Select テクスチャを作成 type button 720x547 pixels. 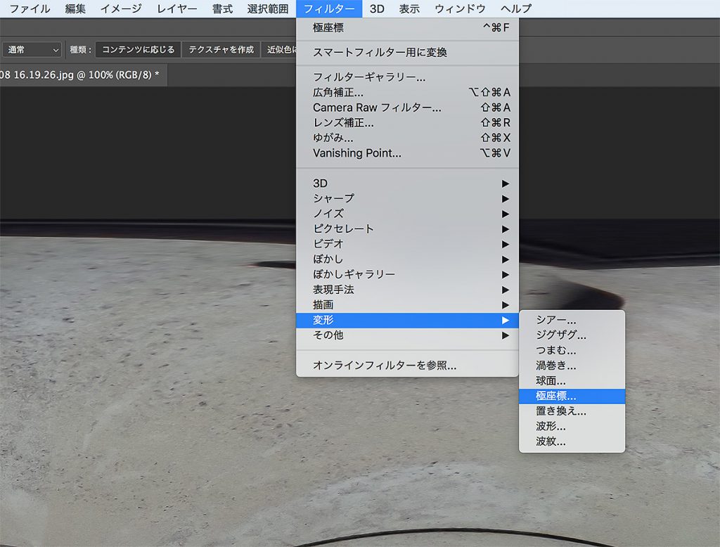click(x=221, y=50)
